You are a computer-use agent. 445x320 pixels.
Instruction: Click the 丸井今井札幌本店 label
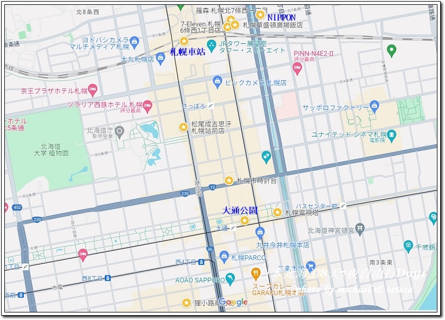(x=282, y=245)
